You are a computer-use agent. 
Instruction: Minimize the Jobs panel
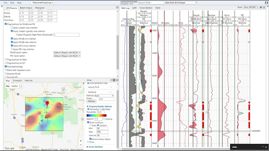[x=263, y=147]
